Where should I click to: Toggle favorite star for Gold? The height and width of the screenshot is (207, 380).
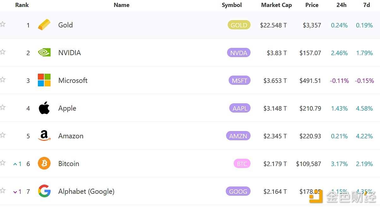click(3, 24)
